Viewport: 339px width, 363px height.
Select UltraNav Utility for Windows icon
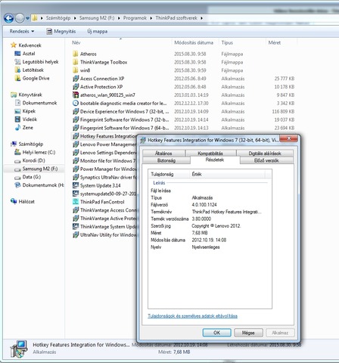76,234
